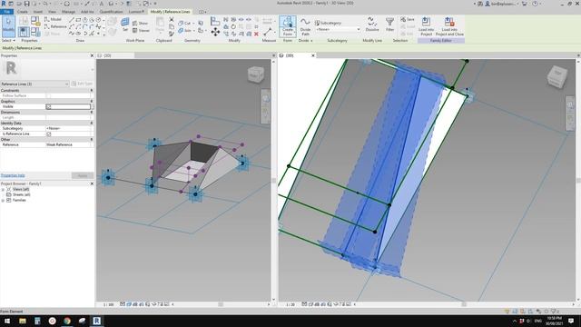
Task: Close the right {3D} view tab
Action: (x=312, y=55)
